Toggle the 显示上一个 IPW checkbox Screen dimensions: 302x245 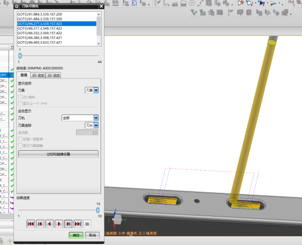point(20,103)
